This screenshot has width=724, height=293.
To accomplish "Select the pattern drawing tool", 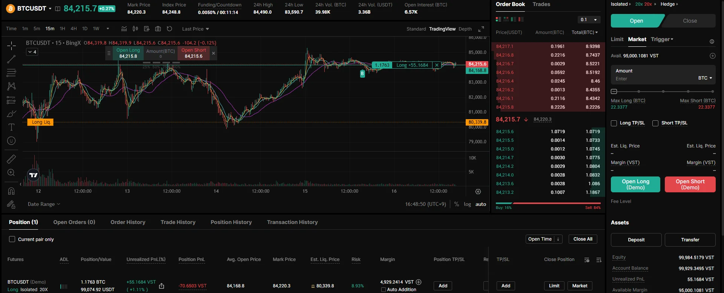I will tap(11, 86).
